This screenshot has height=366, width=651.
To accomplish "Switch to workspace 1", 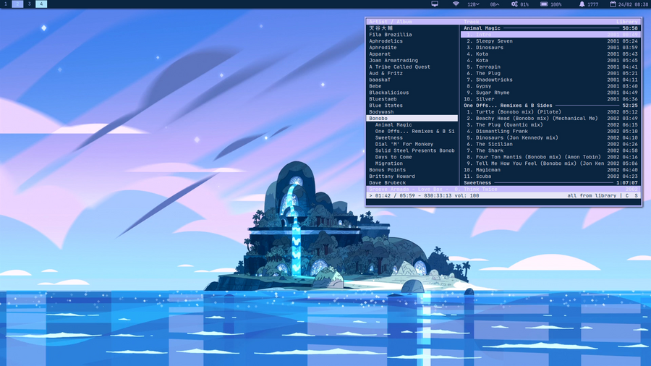I will pos(5,4).
